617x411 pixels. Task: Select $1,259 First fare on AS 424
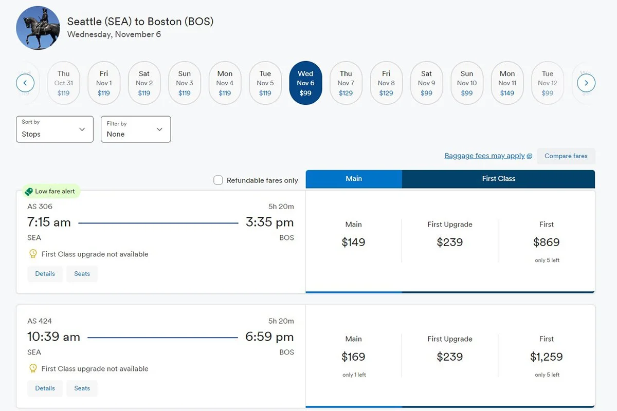pyautogui.click(x=547, y=356)
